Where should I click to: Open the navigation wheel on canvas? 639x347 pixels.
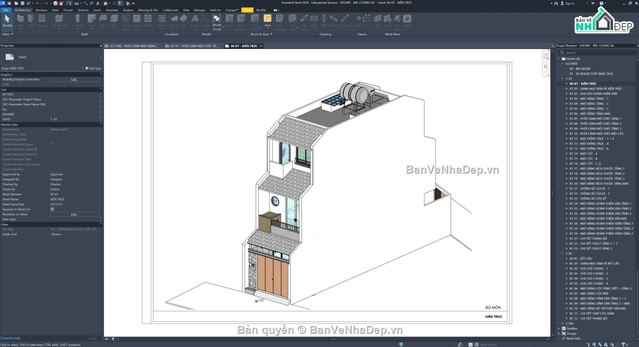pyautogui.click(x=546, y=56)
